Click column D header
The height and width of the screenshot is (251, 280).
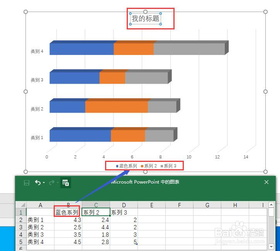(124, 205)
